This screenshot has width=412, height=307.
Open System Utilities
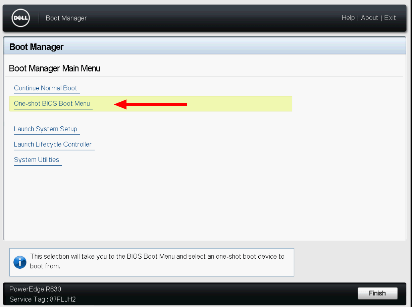click(37, 160)
